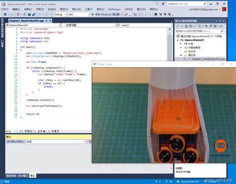Click the code editor vertical scrollbar
Screen dimensions: 236x184
tap(170, 46)
